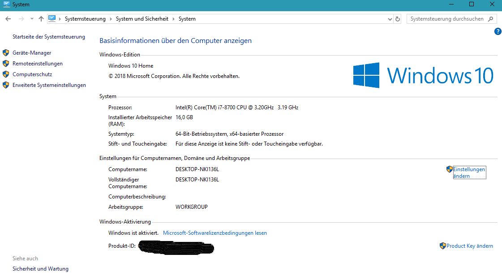The image size is (502, 280).
Task: Click Computername value DESKTOP-NKI136L
Action: coord(197,169)
